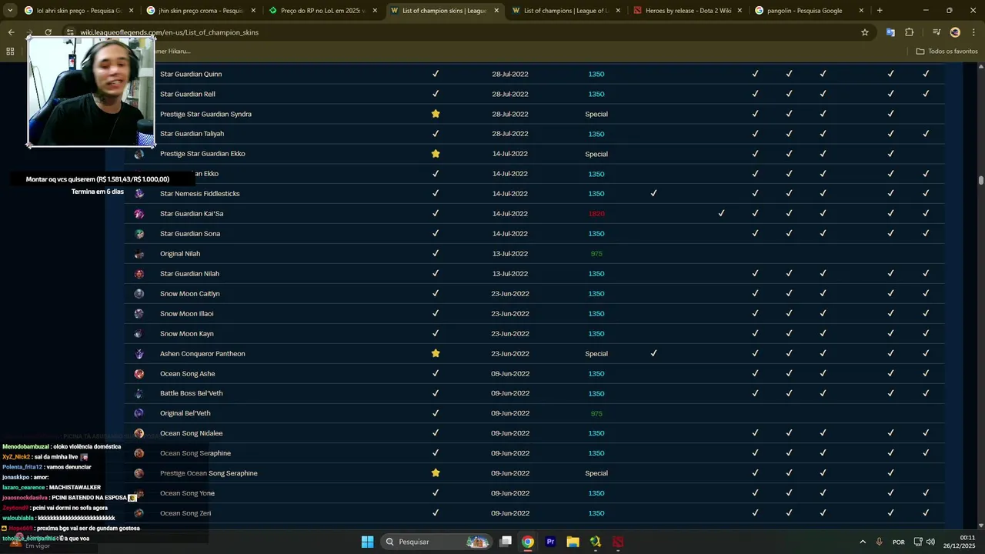This screenshot has height=554, width=985.
Task: Click the Star Guardian Sona champion icon
Action: (x=139, y=234)
